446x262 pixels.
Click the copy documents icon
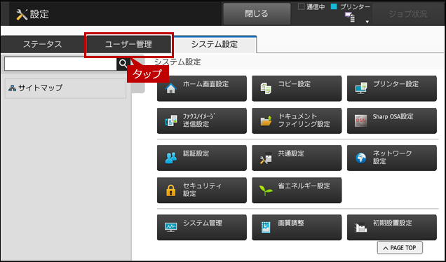coord(266,88)
